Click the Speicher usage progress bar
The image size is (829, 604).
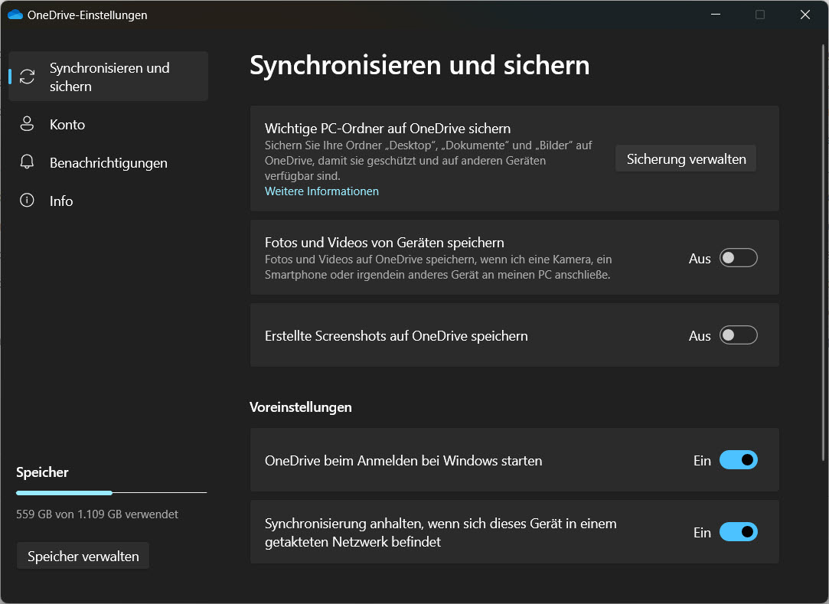pos(111,492)
